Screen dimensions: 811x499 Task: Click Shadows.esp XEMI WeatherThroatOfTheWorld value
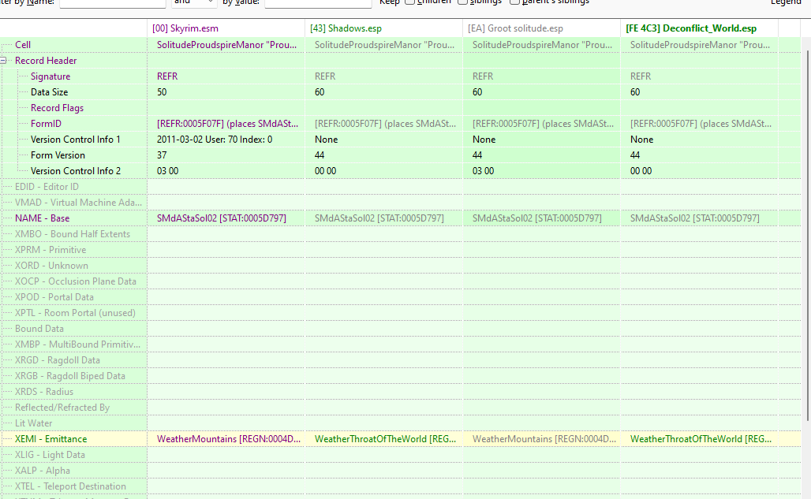[x=385, y=439]
